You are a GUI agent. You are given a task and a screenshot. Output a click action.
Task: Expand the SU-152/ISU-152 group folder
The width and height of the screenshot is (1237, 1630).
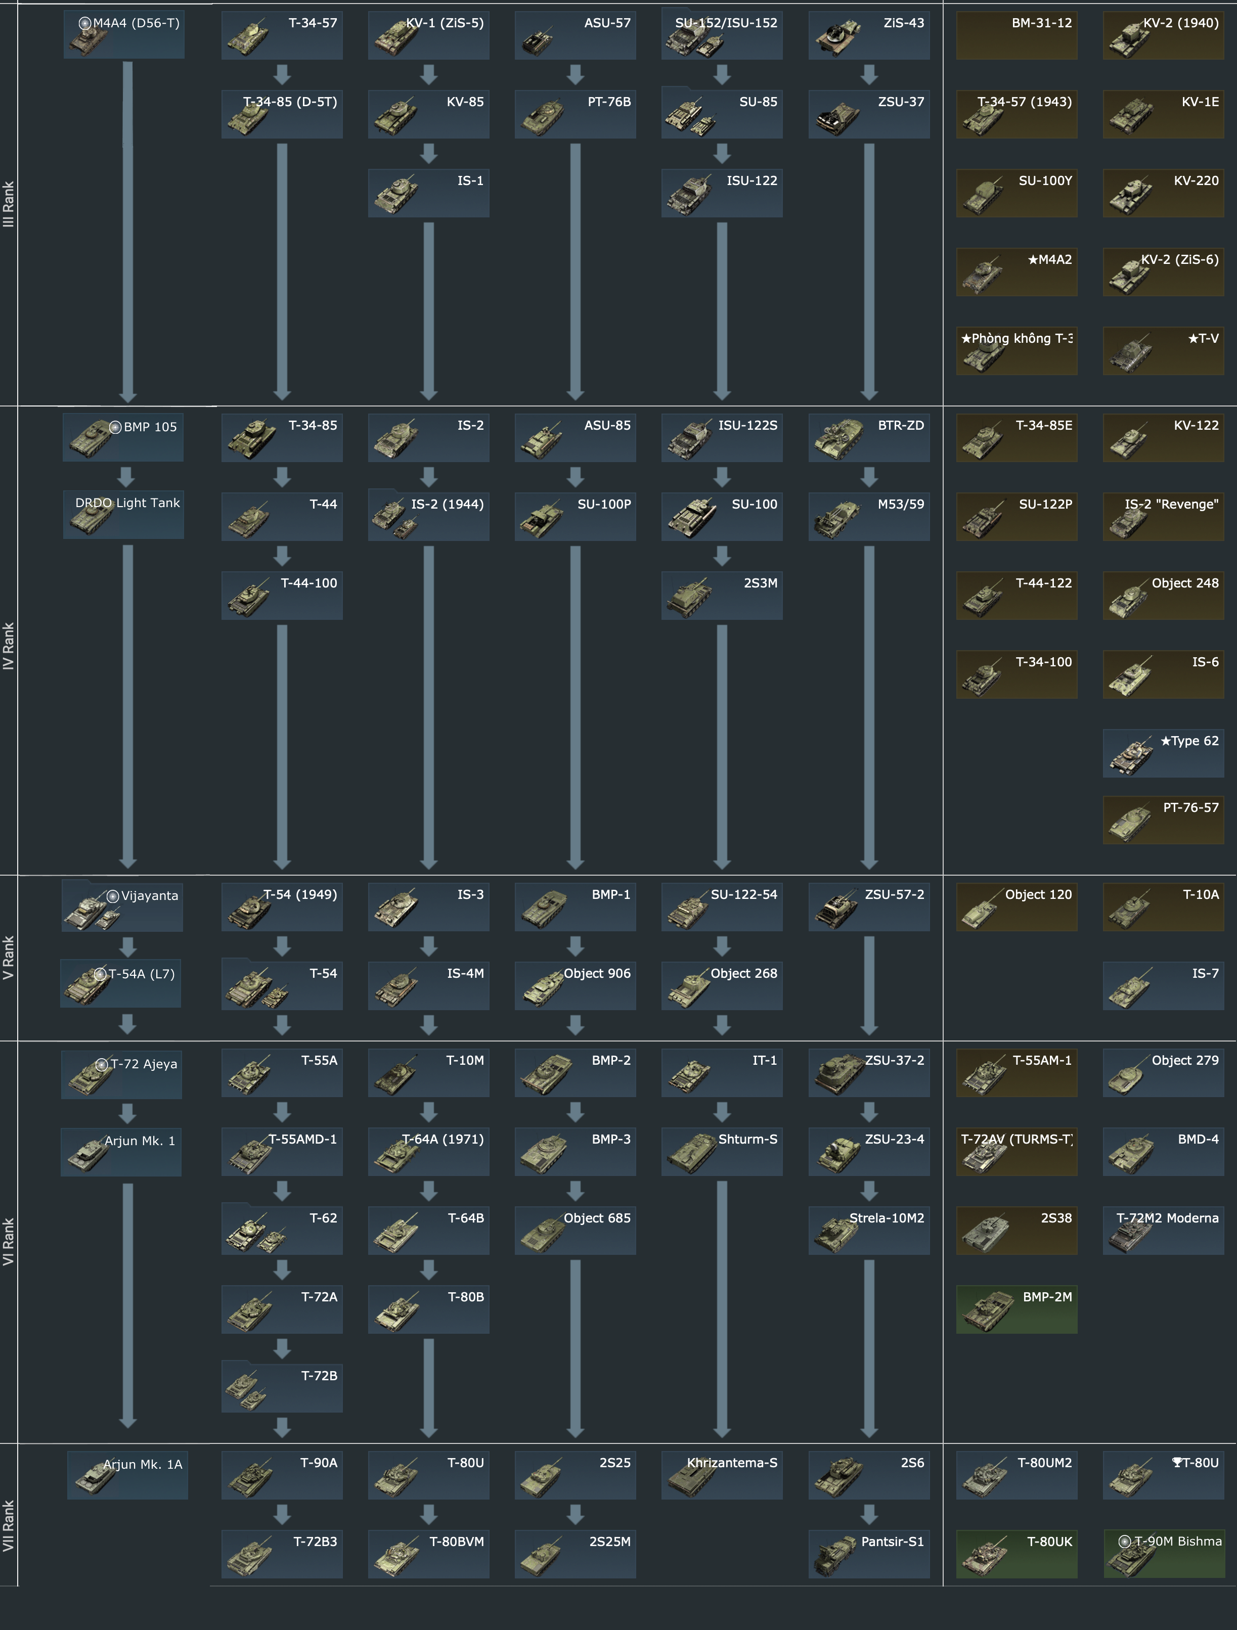[x=722, y=35]
